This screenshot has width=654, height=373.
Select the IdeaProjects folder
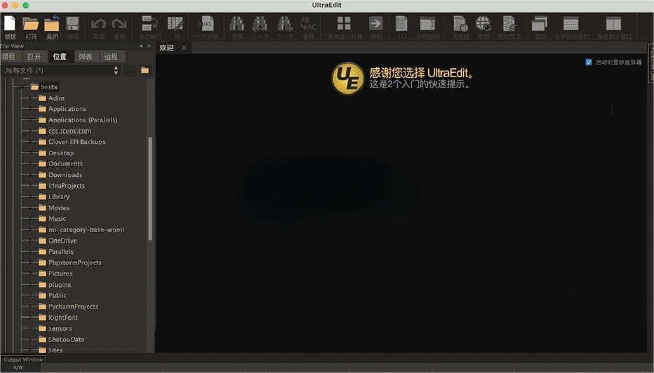[67, 185]
